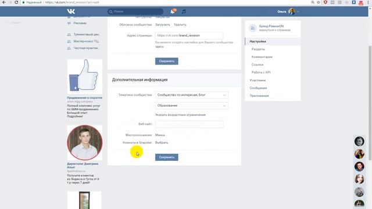Focus the VK search field
Screen dimensions: 372x209
[x=135, y=12]
